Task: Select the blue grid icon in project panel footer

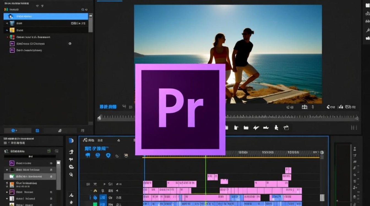Action: pyautogui.click(x=37, y=130)
